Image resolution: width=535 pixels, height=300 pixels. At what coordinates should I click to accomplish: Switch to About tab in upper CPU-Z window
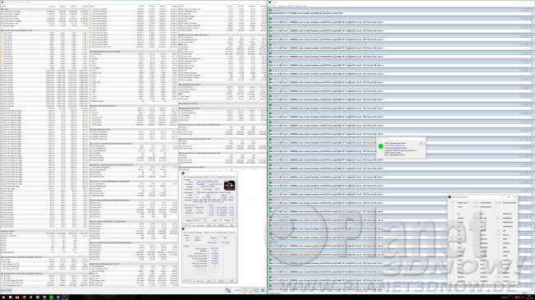point(232,177)
